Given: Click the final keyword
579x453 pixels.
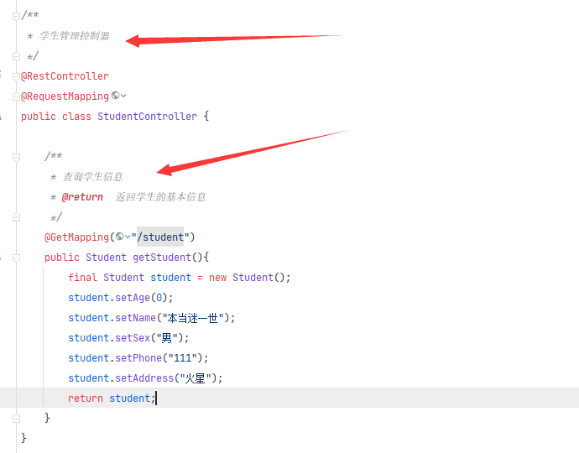Looking at the screenshot, I should (82, 278).
